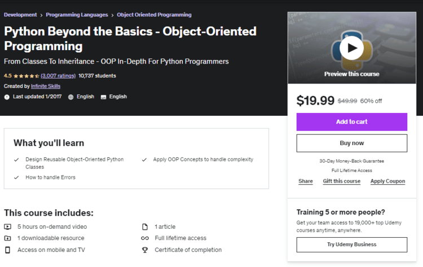The height and width of the screenshot is (267, 423).
Task: Click Full lifetime access in includes list
Action: pyautogui.click(x=180, y=238)
